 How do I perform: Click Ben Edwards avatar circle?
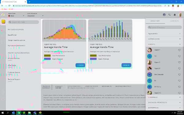pos(150,75)
